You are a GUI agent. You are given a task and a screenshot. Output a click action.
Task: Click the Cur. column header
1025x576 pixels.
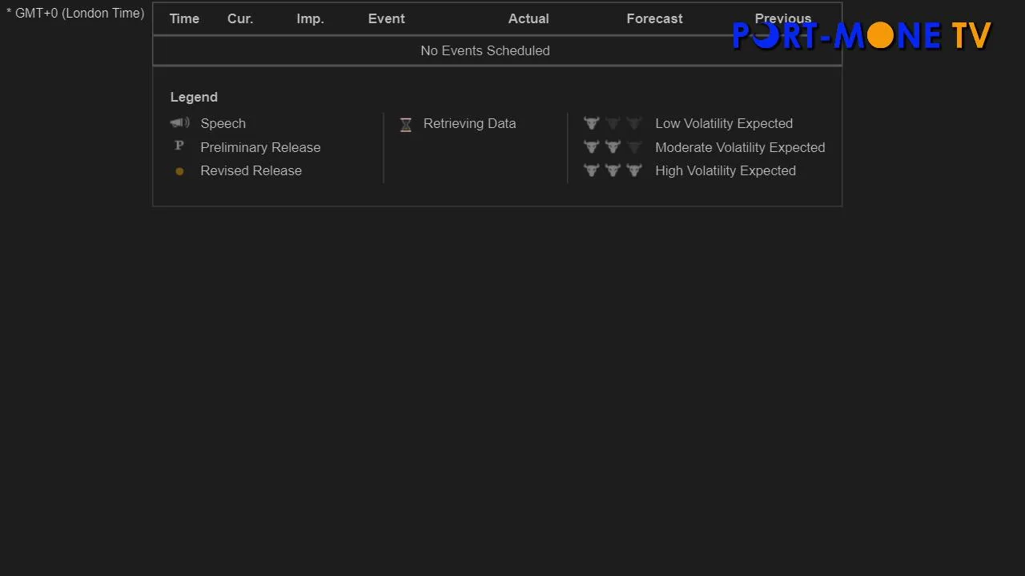click(x=240, y=18)
